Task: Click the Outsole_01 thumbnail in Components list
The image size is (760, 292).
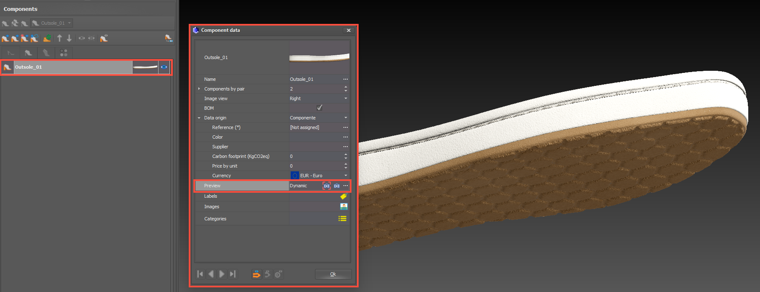Action: (145, 67)
